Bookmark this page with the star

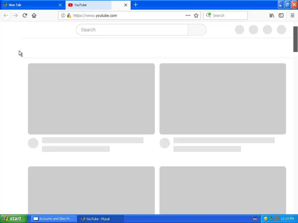(x=196, y=15)
